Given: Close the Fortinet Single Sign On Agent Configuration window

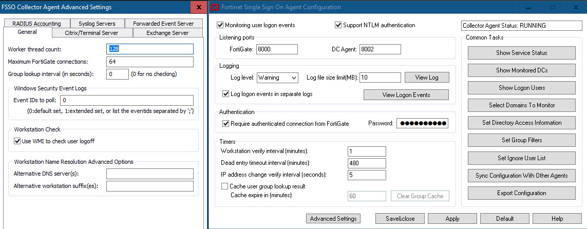Looking at the screenshot, I should click(576, 7).
